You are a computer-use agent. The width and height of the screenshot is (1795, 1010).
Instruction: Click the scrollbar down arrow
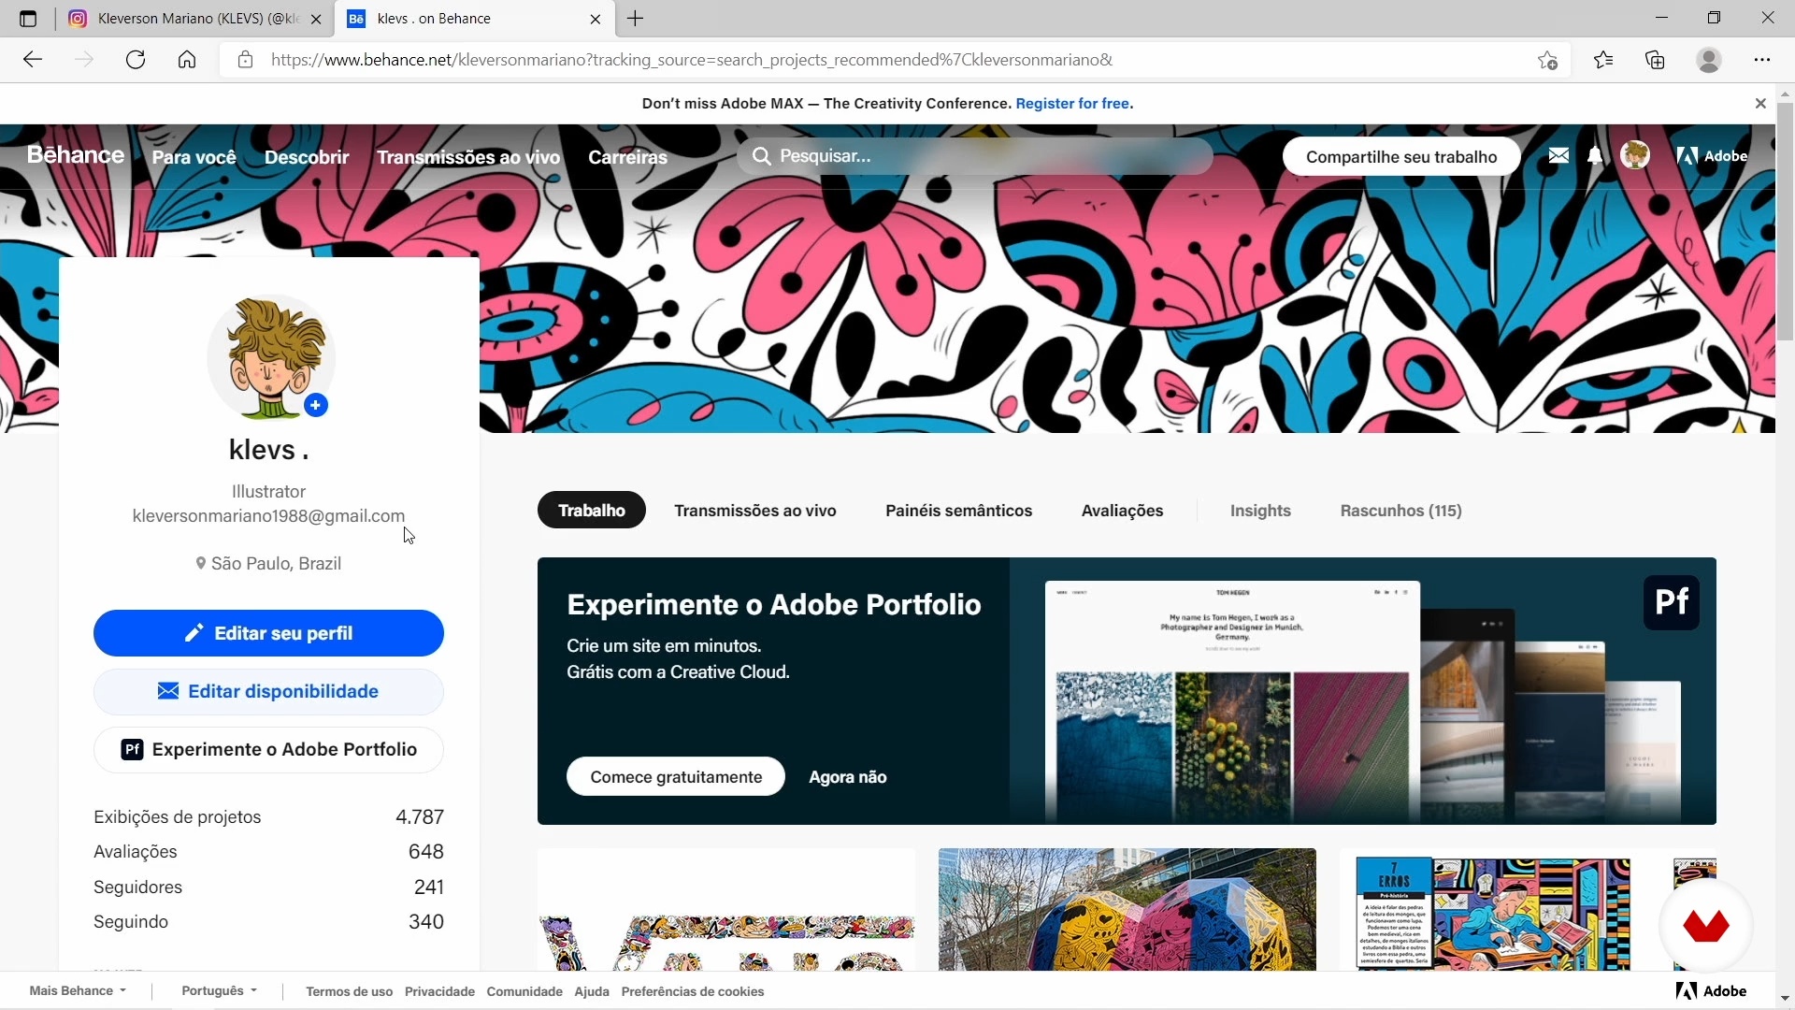pos(1786,1000)
